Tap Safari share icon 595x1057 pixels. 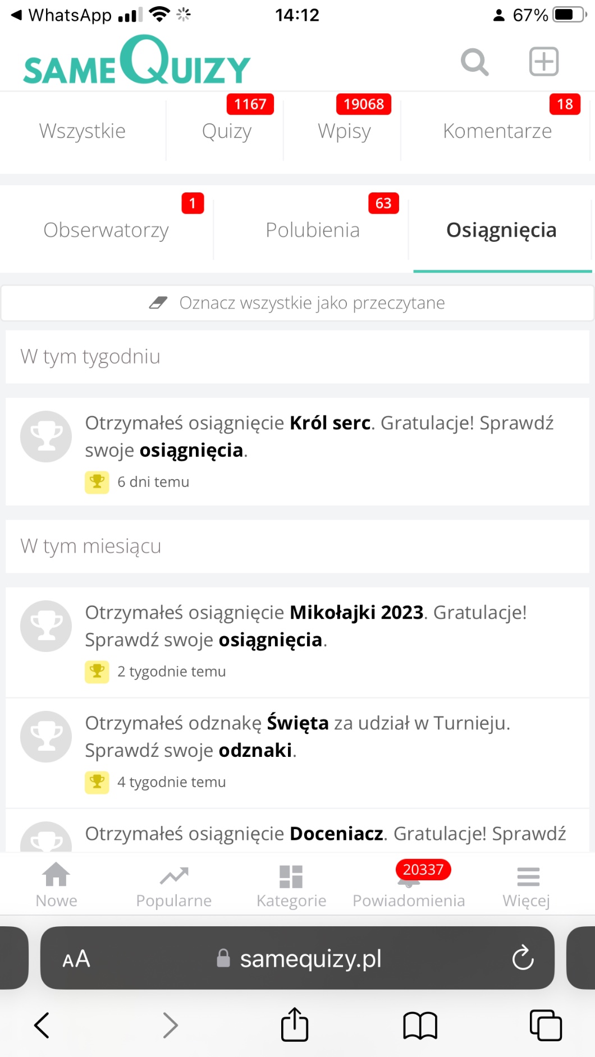point(295,1024)
